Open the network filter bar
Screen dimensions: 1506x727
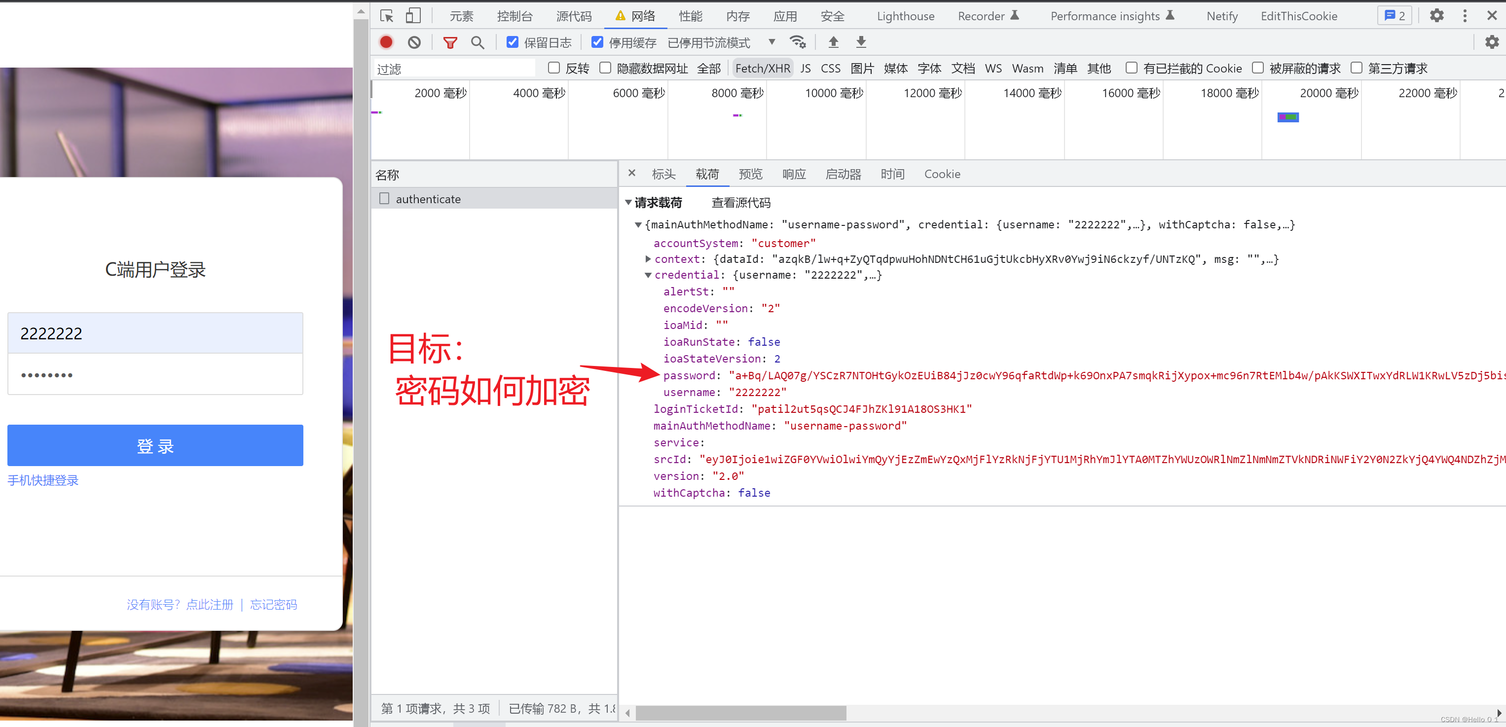coord(450,42)
